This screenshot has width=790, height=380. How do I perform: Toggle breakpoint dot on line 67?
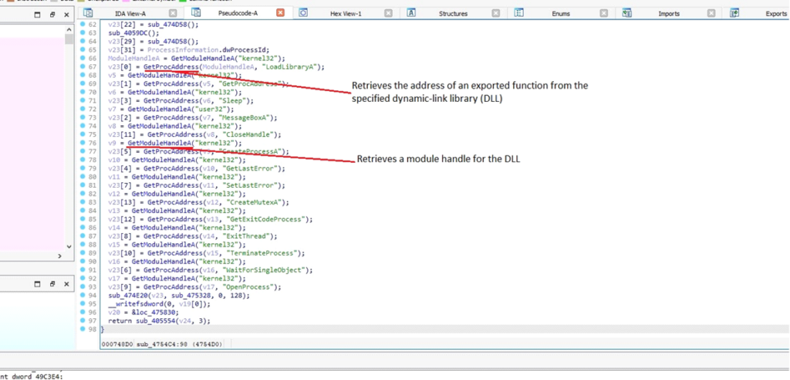tap(83, 67)
